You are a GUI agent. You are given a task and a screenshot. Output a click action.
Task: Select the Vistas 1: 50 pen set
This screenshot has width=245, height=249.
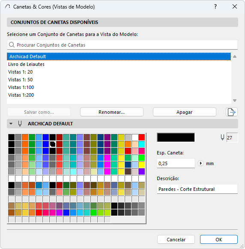119,80
